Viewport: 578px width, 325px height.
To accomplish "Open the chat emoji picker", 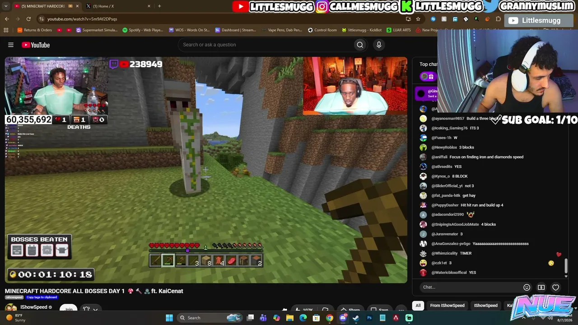I will coord(527,287).
